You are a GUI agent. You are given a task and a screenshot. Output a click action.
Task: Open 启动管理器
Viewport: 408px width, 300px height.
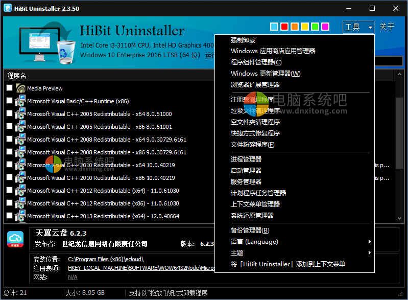[295, 171]
